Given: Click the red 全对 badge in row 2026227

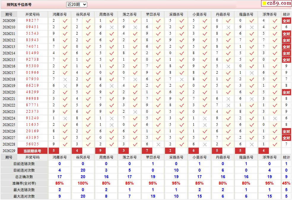Looking at the screenshot, I should pyautogui.click(x=286, y=138).
